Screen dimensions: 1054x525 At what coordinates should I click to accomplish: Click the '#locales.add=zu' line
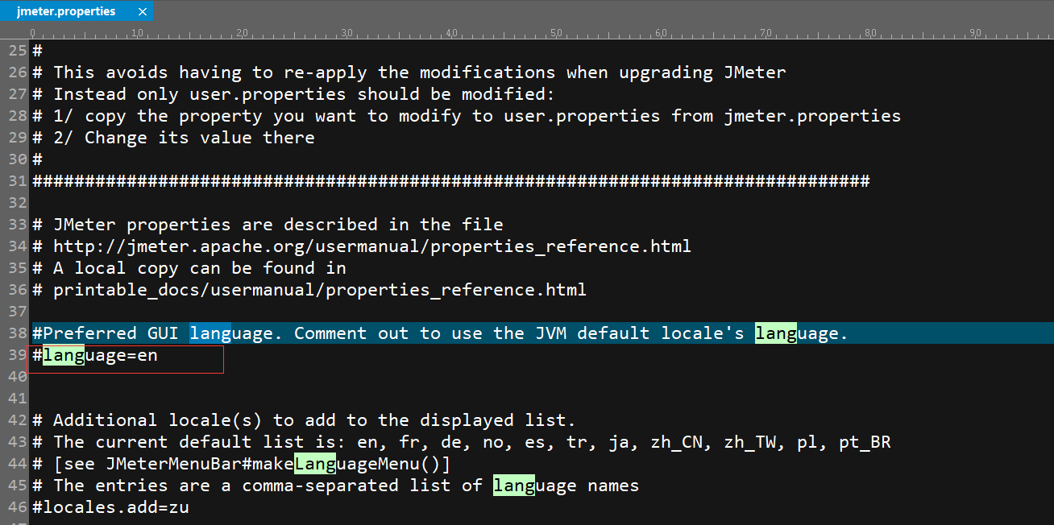click(111, 507)
